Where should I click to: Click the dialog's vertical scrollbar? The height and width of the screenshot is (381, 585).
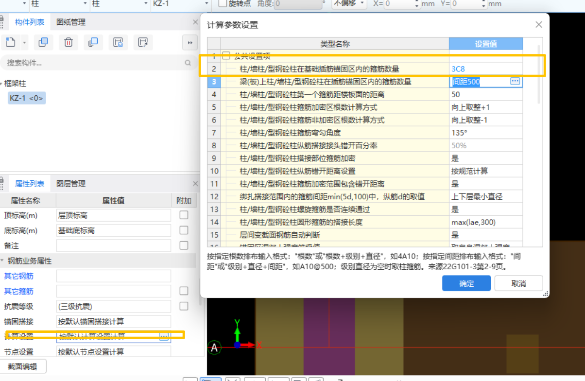(538, 74)
